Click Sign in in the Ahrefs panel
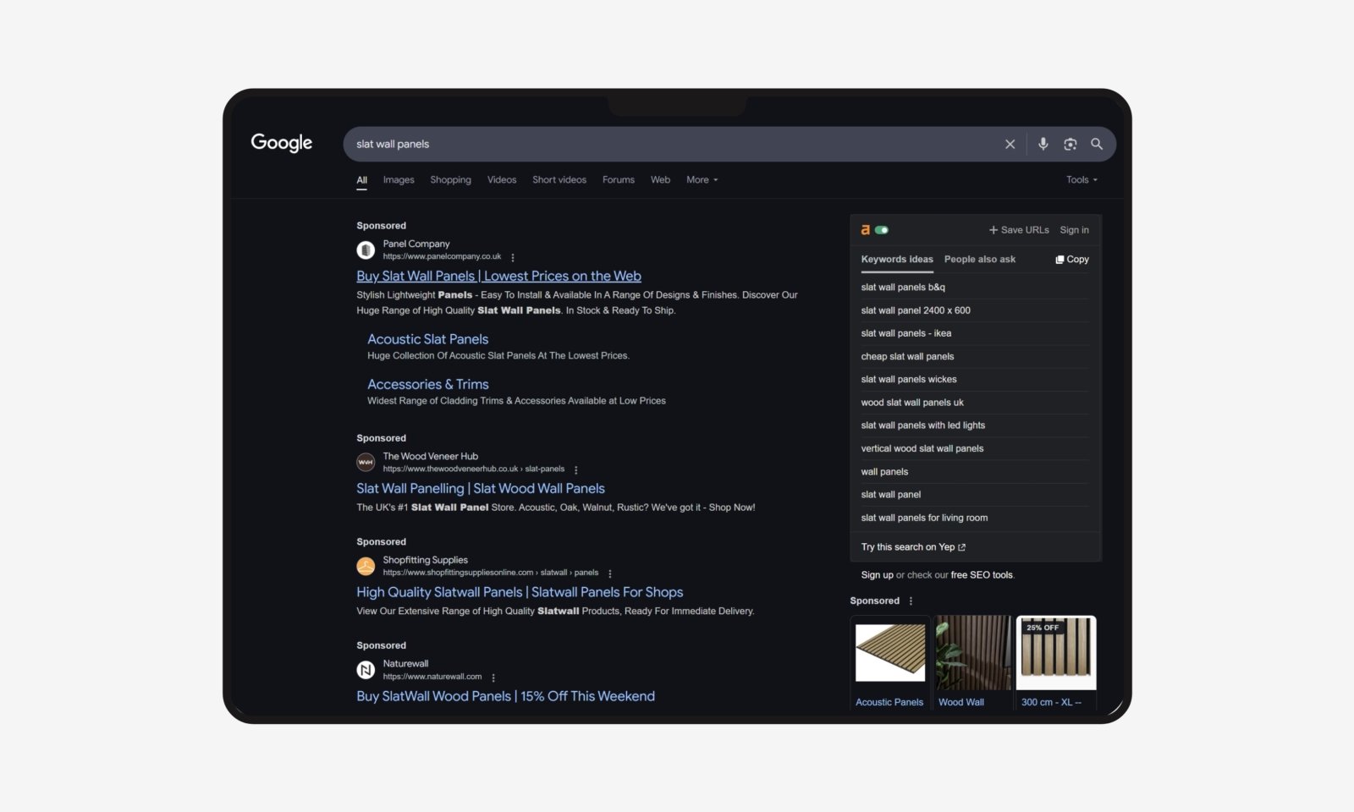 [1075, 230]
